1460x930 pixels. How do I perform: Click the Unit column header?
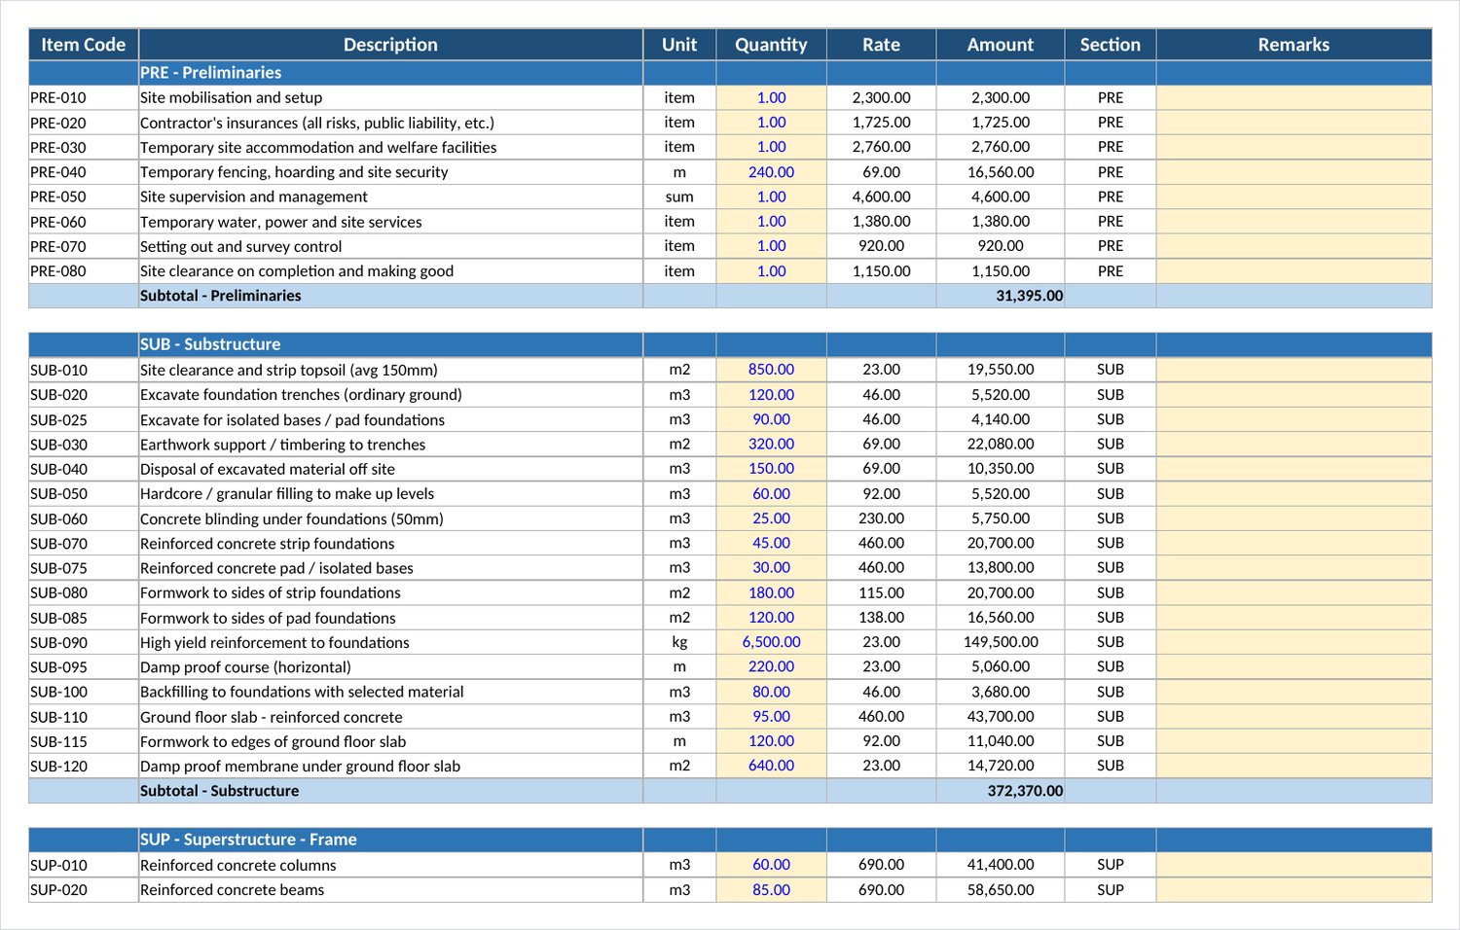coord(679,45)
